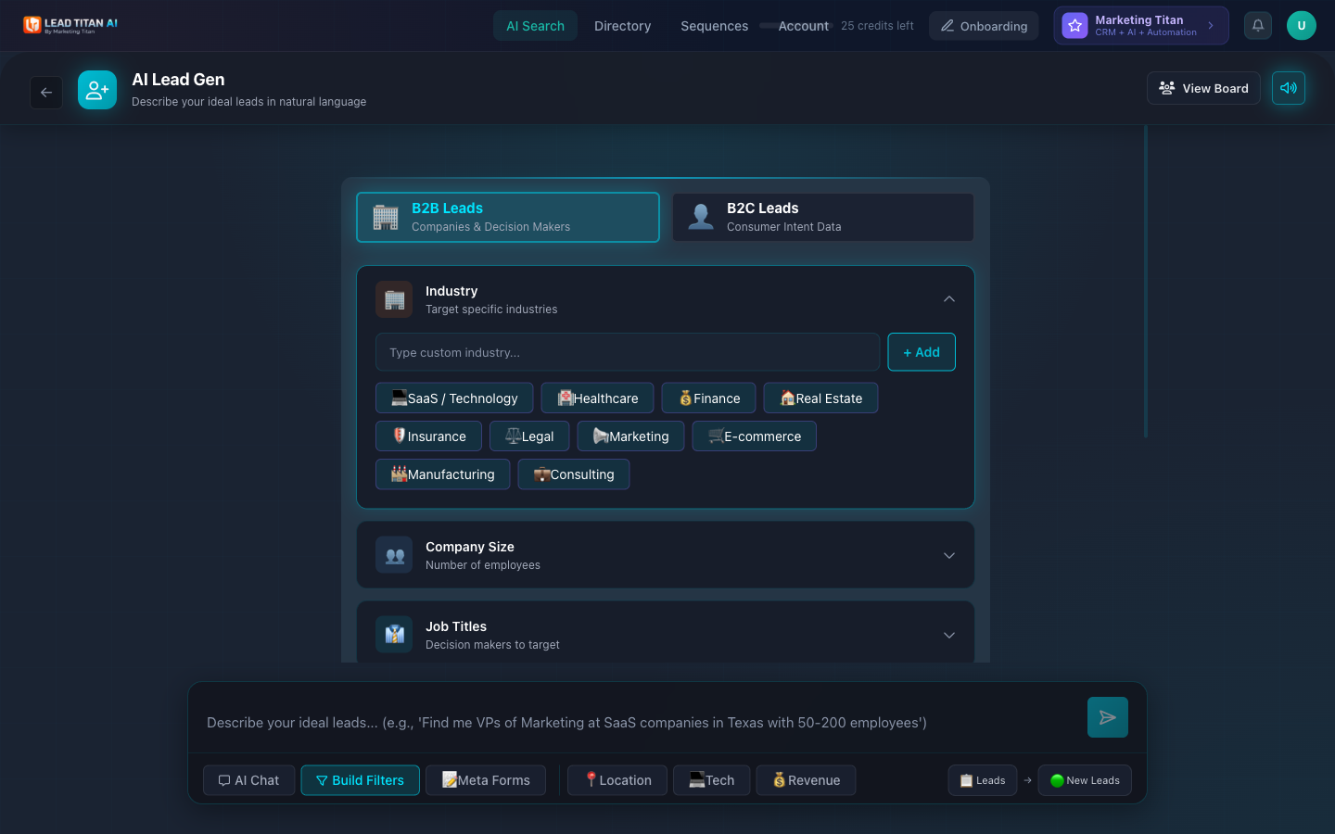Select the B2C Leads option

pyautogui.click(x=822, y=217)
